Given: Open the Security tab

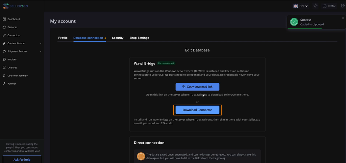Looking at the screenshot, I should pyautogui.click(x=118, y=38).
